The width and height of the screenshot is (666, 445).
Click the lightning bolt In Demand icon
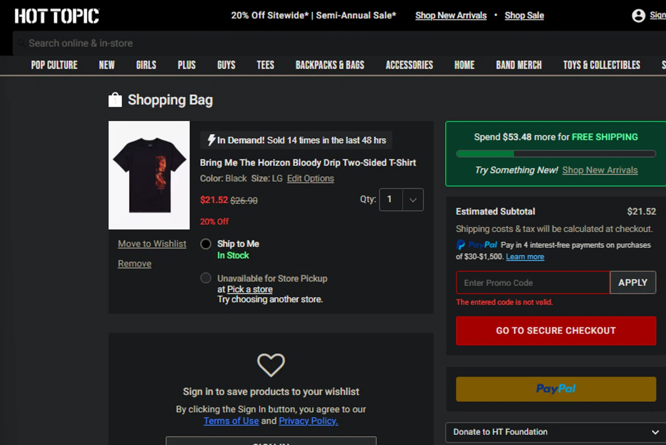click(211, 140)
